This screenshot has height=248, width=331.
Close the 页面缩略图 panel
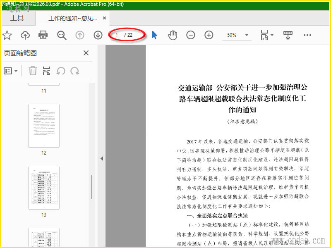point(86,53)
